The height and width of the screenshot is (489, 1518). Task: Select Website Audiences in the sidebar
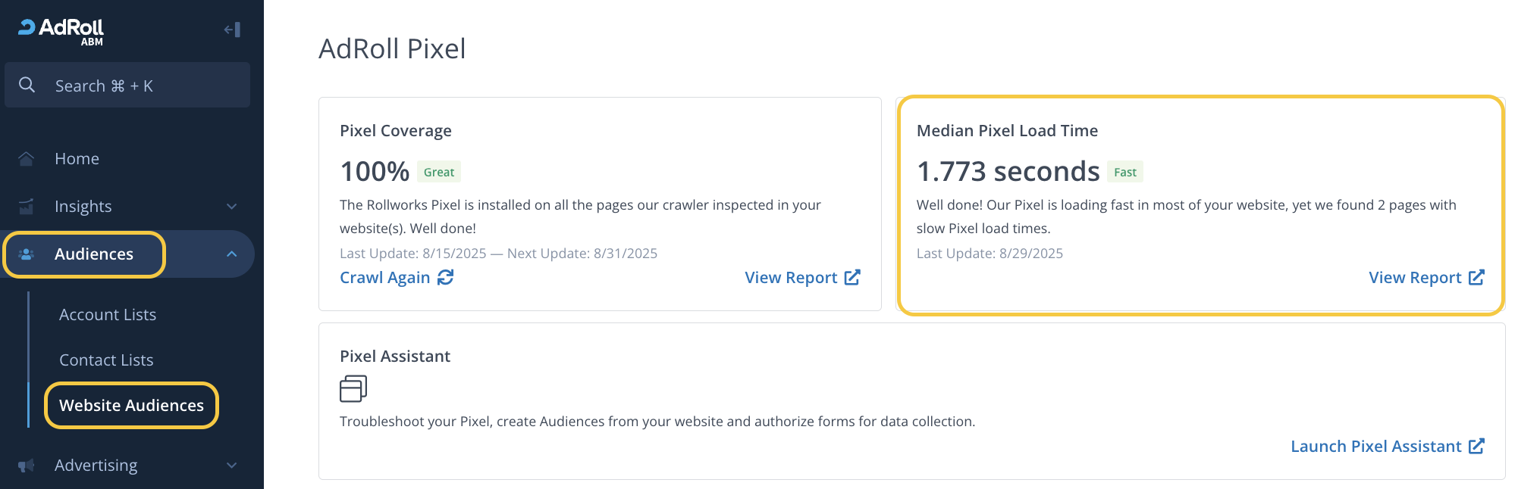[131, 405]
